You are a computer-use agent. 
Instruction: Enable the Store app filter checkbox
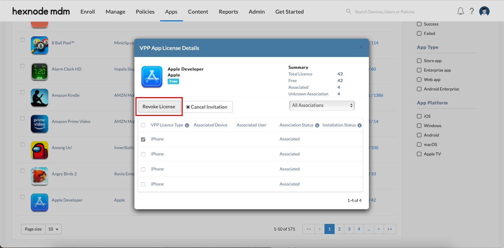[x=419, y=61]
